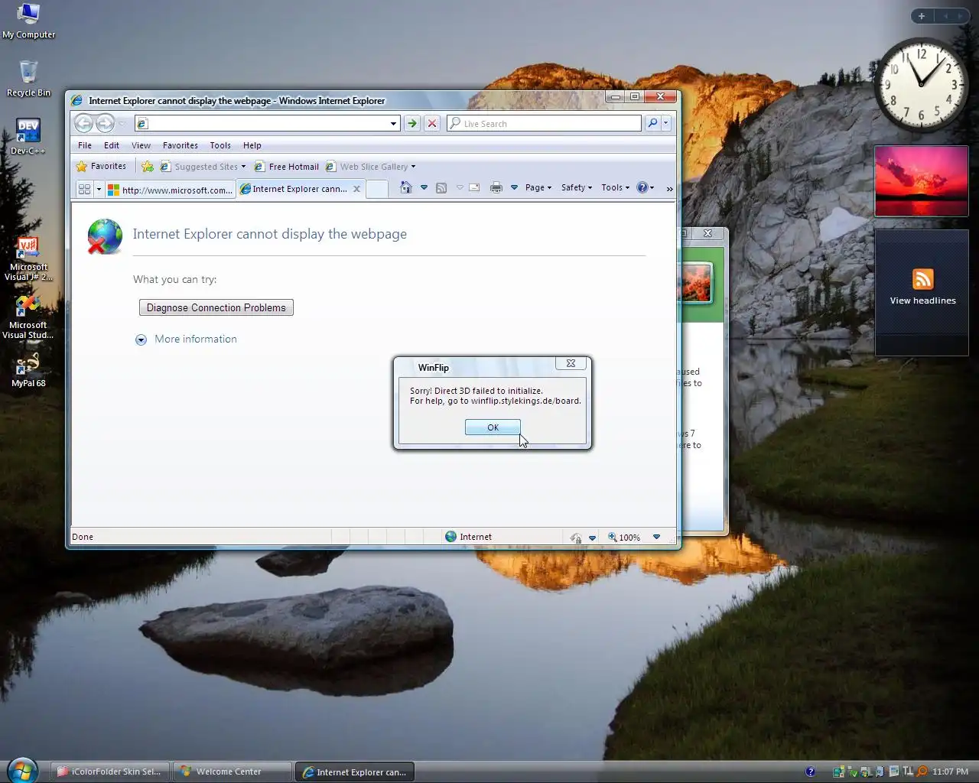The height and width of the screenshot is (783, 979).
Task: Open the zoom level dropdown arrow
Action: pos(656,538)
